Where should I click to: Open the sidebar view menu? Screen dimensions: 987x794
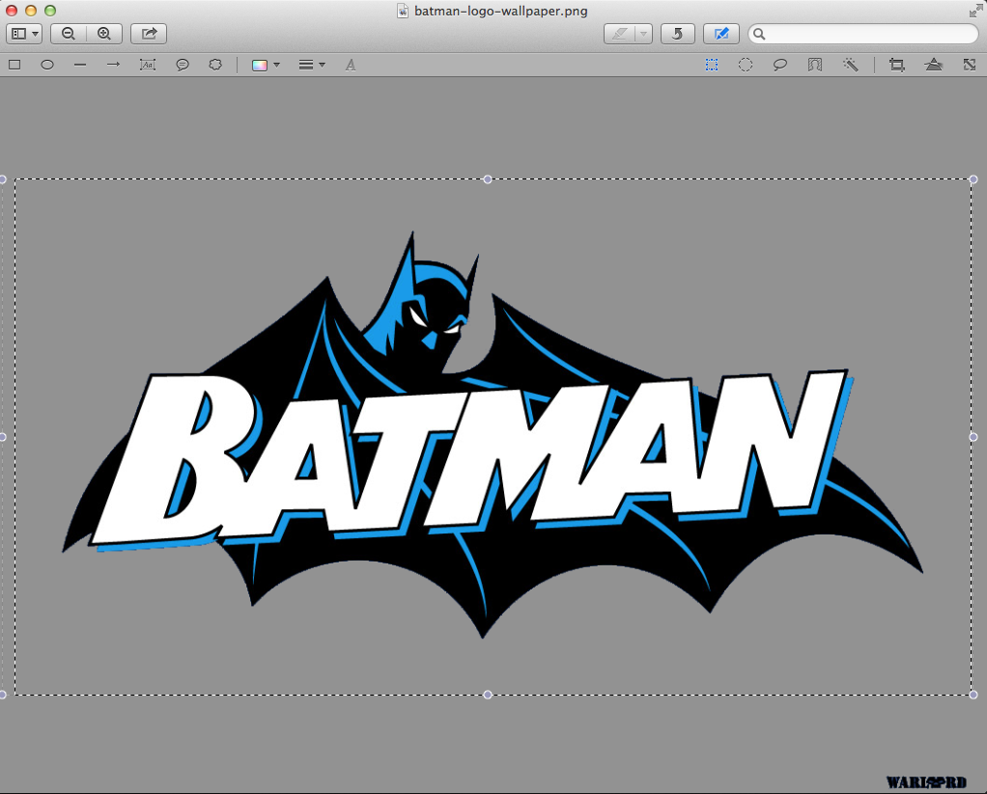point(24,34)
